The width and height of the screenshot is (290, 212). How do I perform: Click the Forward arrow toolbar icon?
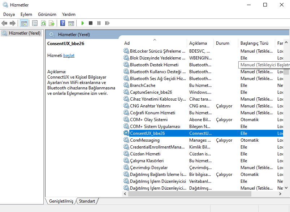pos(13,23)
